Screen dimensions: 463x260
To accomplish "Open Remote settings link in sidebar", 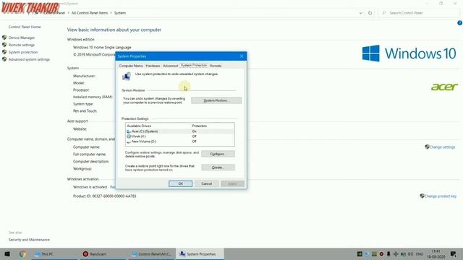I will click(x=22, y=45).
